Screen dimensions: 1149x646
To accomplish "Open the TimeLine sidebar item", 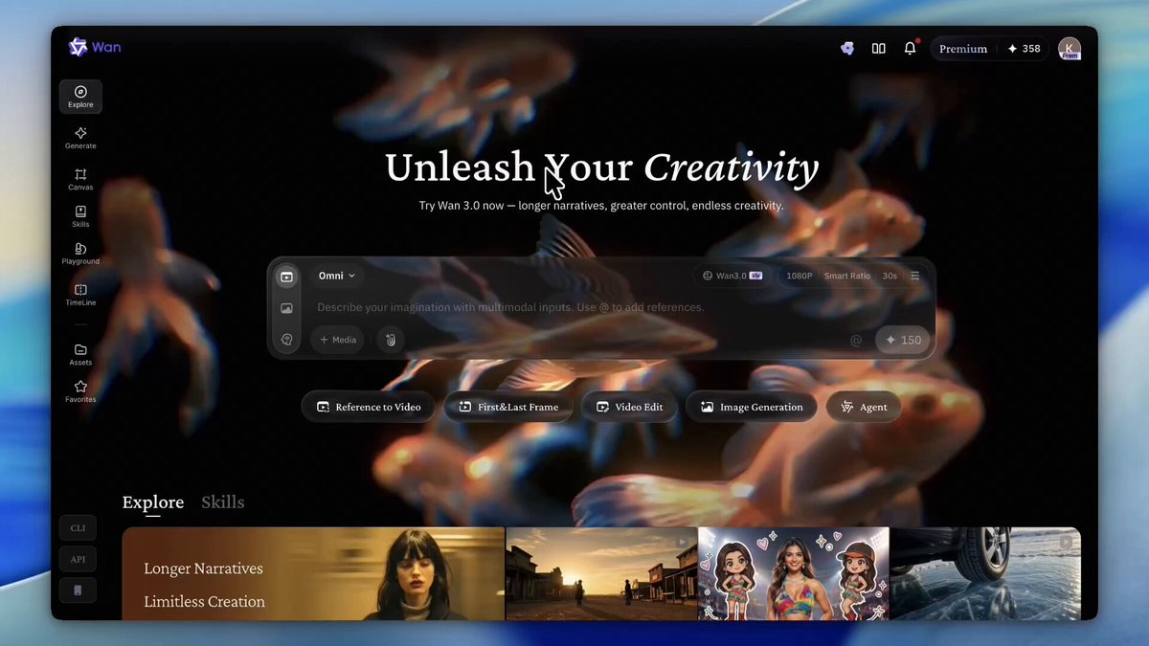I will pos(80,295).
